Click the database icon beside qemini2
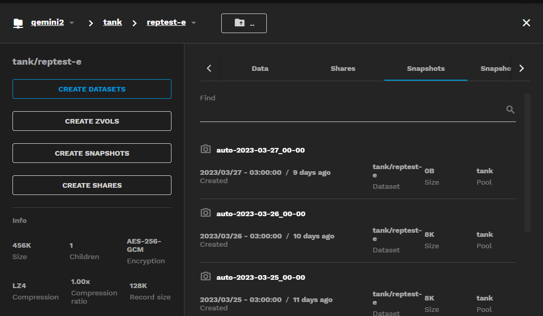This screenshot has width=543, height=316. tap(18, 22)
